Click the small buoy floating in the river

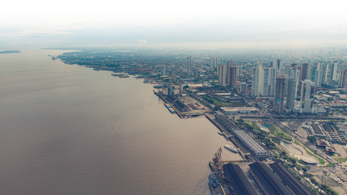coord(112,127)
